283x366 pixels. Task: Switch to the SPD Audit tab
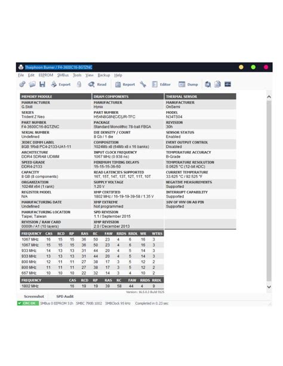point(65,296)
